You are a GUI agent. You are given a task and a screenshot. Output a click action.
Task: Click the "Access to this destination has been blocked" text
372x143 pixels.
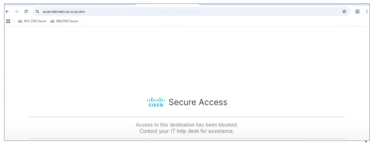187,125
